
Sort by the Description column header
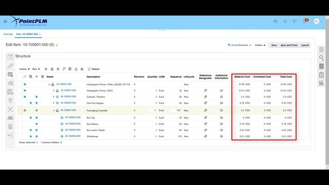click(x=94, y=77)
